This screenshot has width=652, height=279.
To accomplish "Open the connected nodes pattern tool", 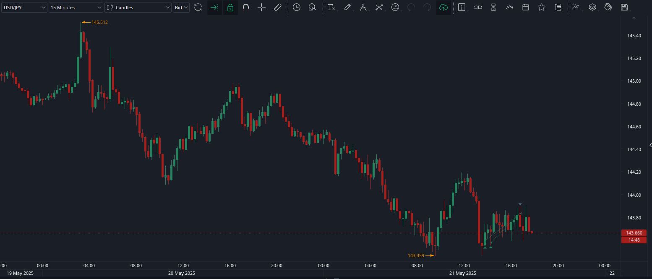I will coord(379,8).
